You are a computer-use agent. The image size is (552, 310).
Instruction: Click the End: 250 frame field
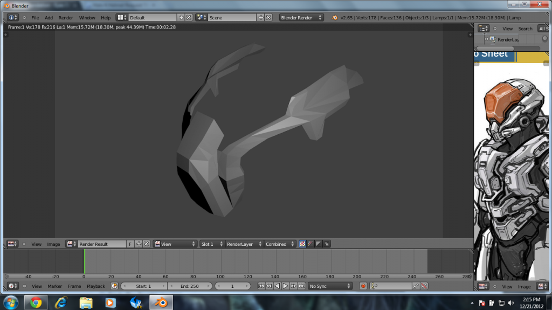pyautogui.click(x=190, y=286)
